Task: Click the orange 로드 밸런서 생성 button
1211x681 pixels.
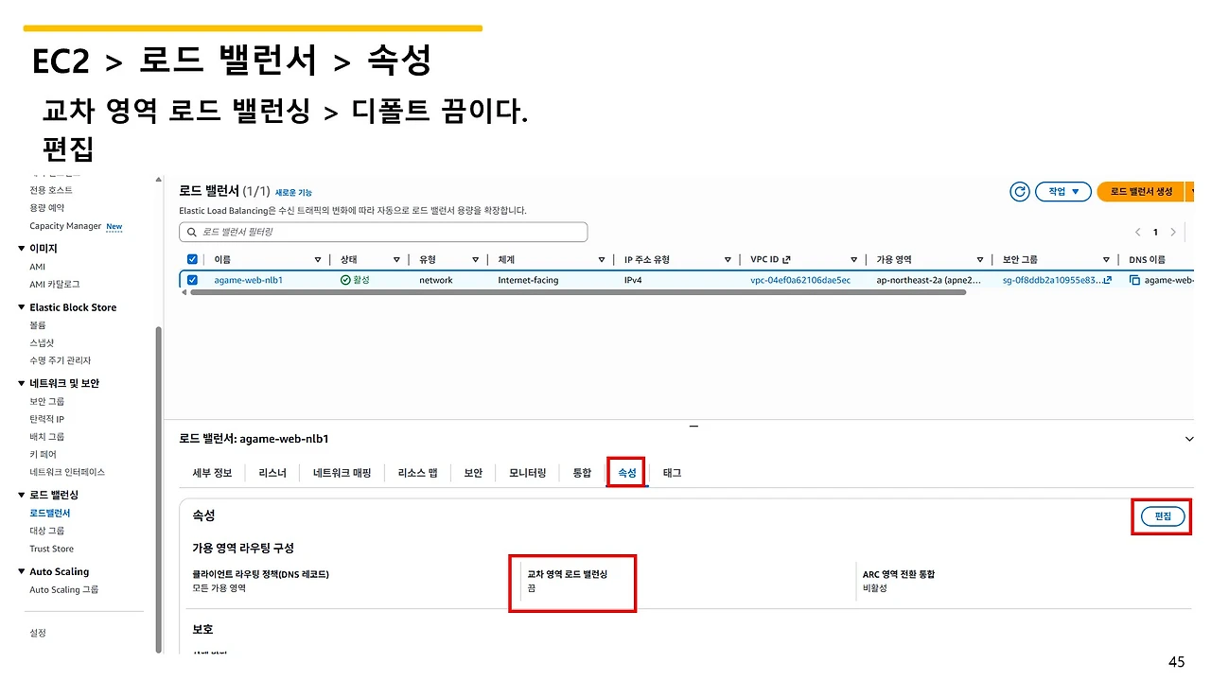Action: [1140, 191]
